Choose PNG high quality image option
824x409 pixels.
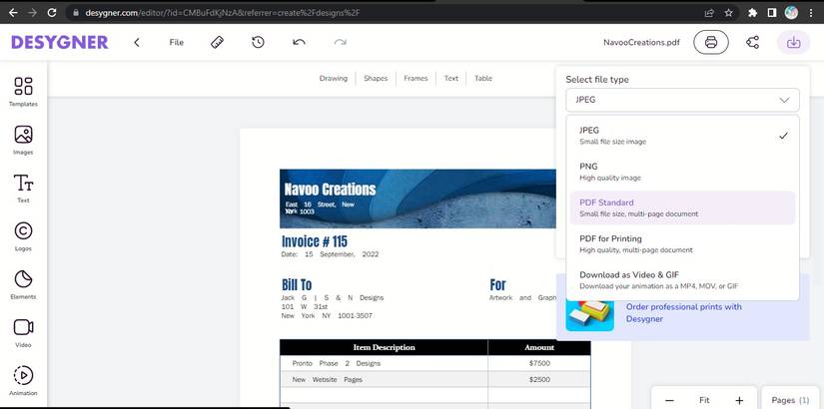point(682,172)
